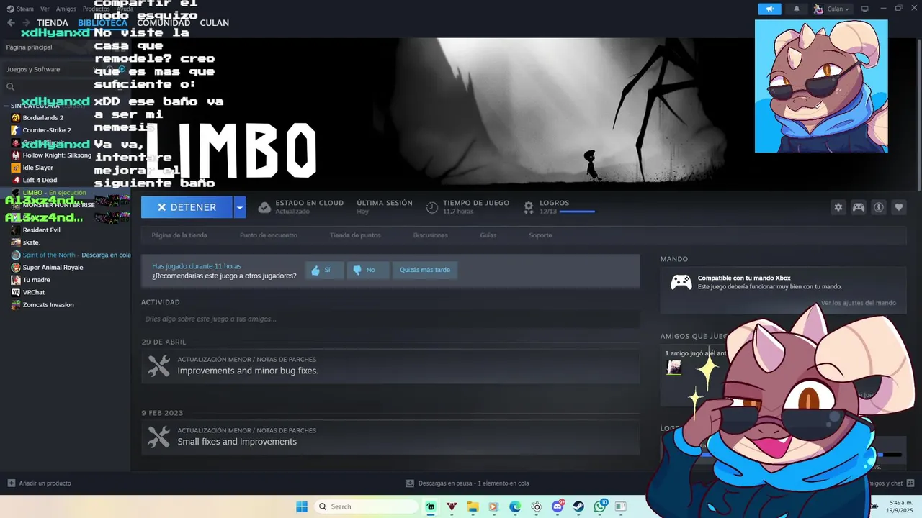The width and height of the screenshot is (922, 518).
Task: Open Descargas en pausa downloads status
Action: point(467,483)
